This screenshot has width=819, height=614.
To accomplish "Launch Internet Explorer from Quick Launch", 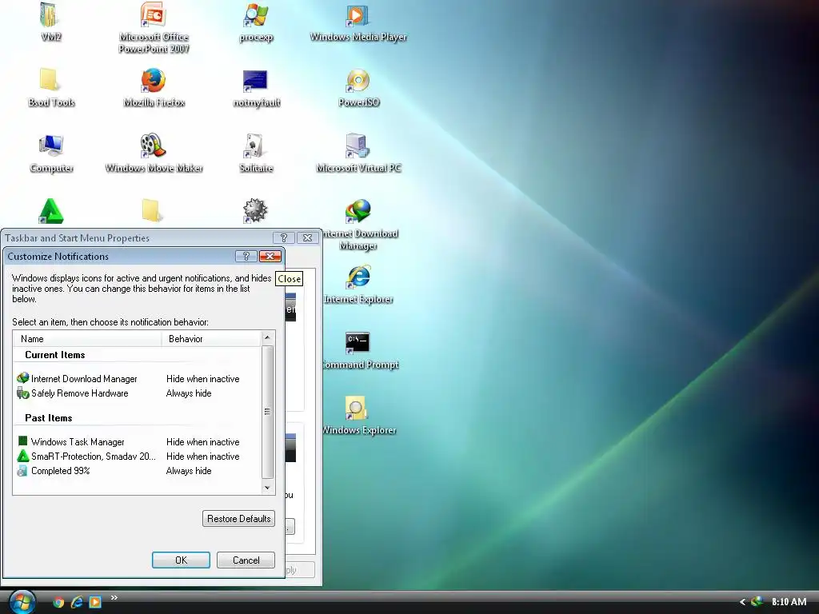I will [x=77, y=602].
